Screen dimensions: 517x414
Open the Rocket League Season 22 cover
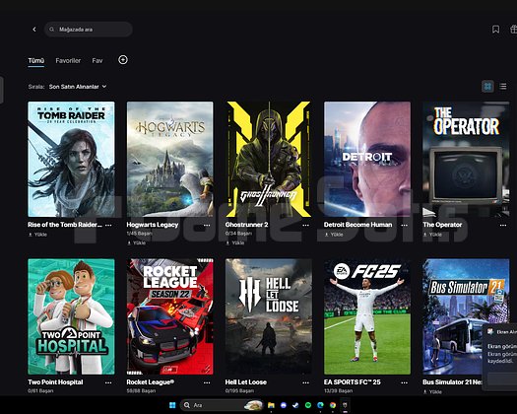169,316
